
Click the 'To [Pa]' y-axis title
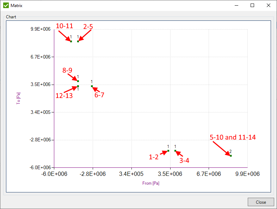18,98
